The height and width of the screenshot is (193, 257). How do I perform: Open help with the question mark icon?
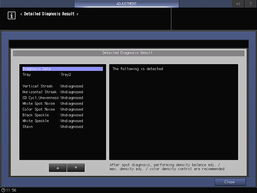coord(251,3)
